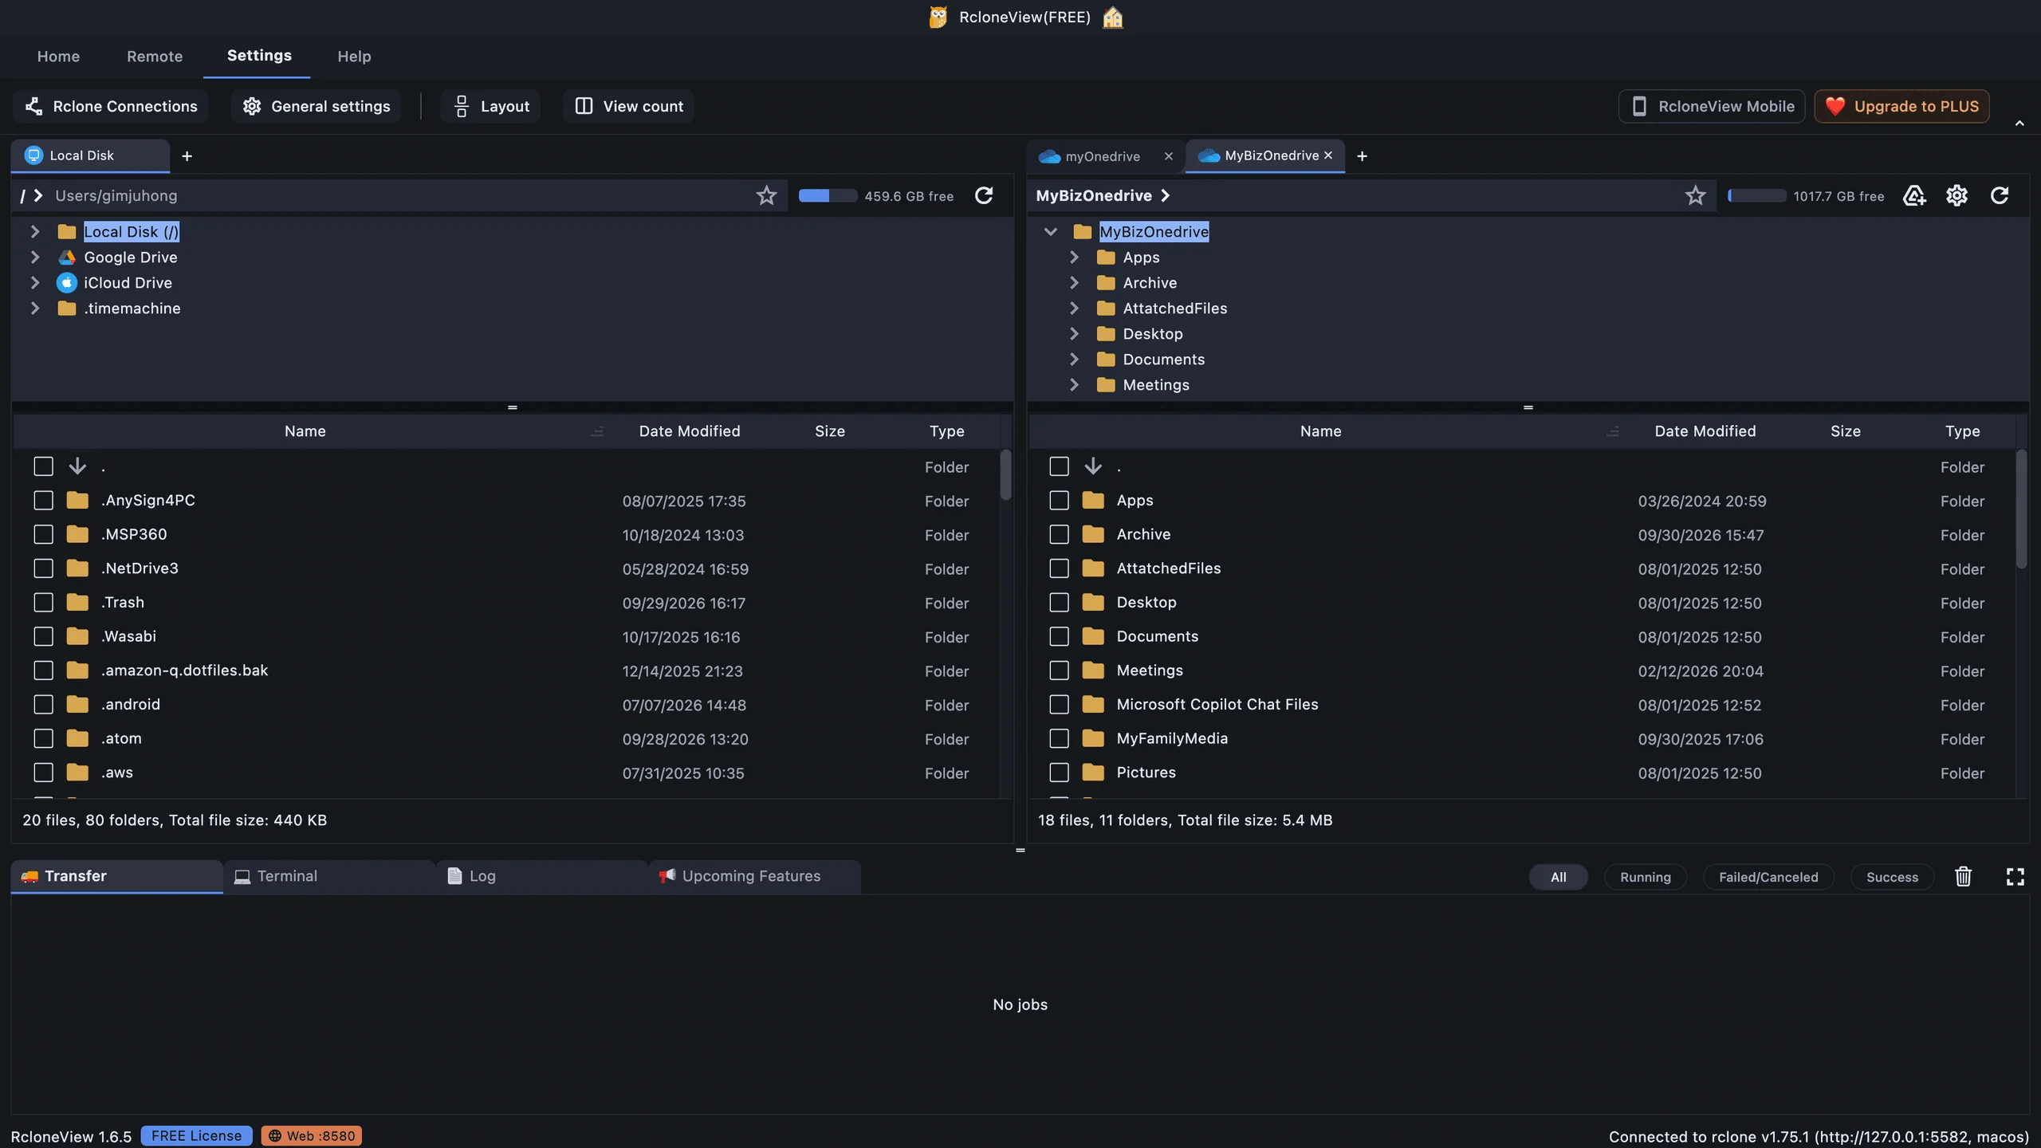Switch to the Home menu tab
The width and height of the screenshot is (2041, 1148).
pos(58,57)
